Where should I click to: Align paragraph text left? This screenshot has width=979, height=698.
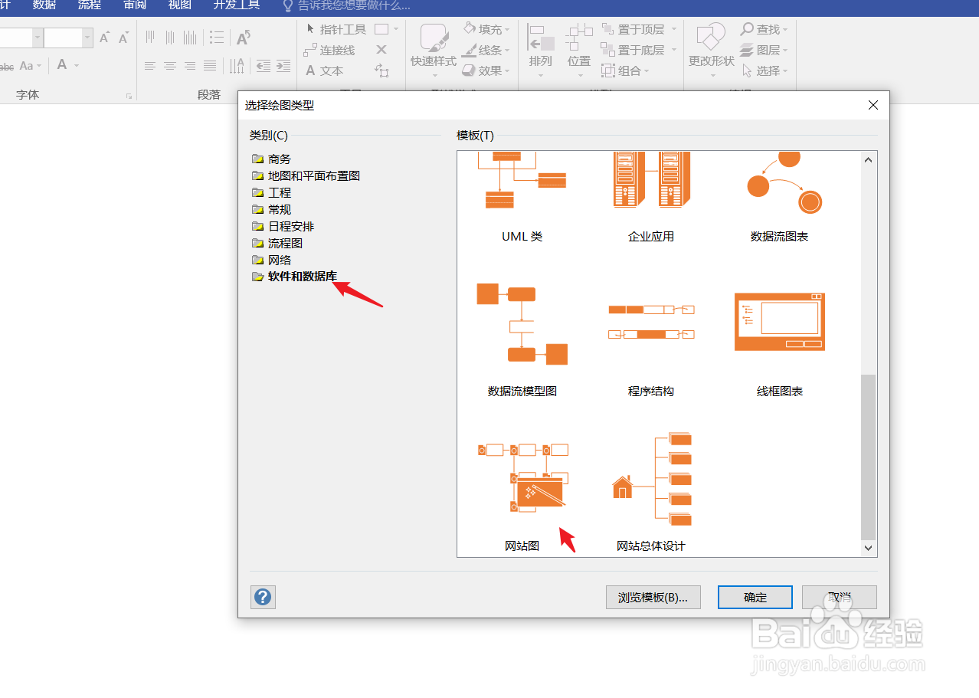(150, 66)
